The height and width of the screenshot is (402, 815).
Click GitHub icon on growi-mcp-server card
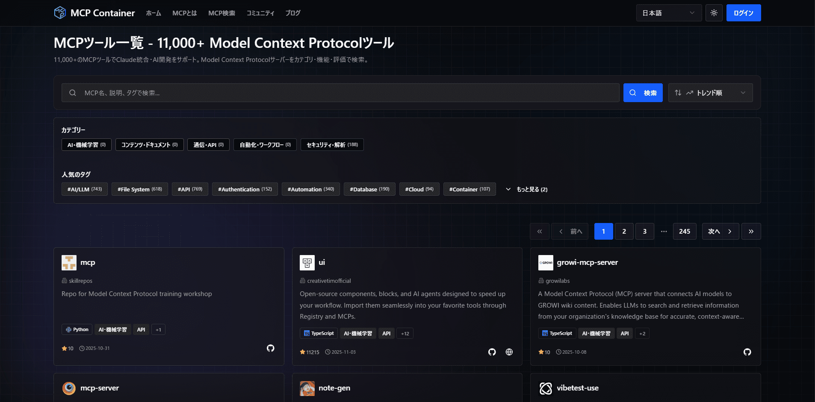(x=747, y=352)
